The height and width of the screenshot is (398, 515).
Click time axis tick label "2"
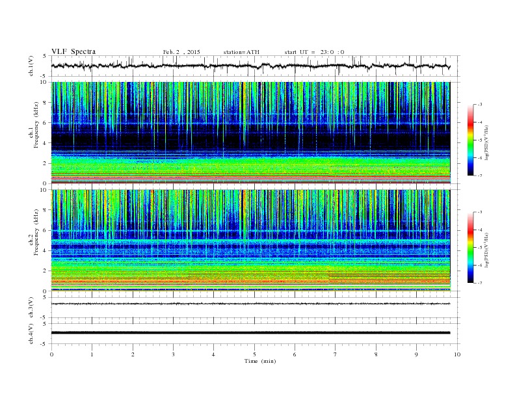pos(133,354)
